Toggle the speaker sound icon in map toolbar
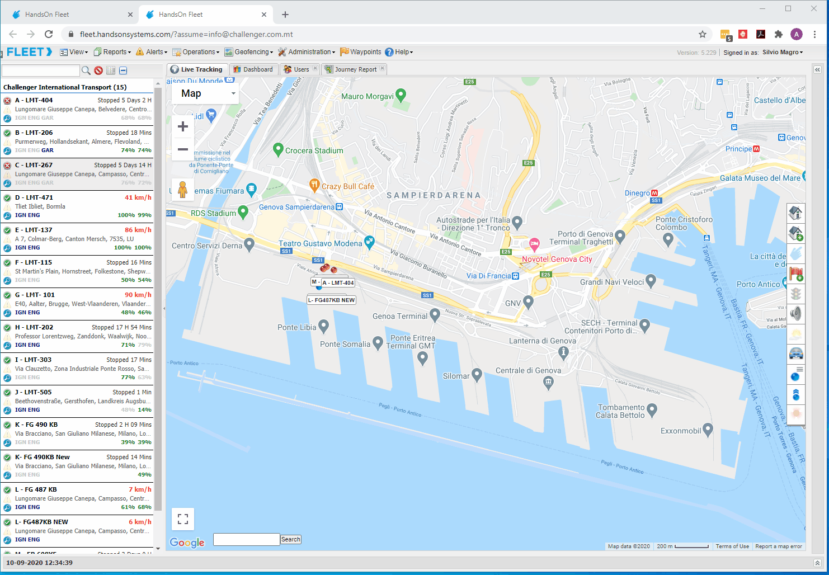The height and width of the screenshot is (575, 829). 795,314
